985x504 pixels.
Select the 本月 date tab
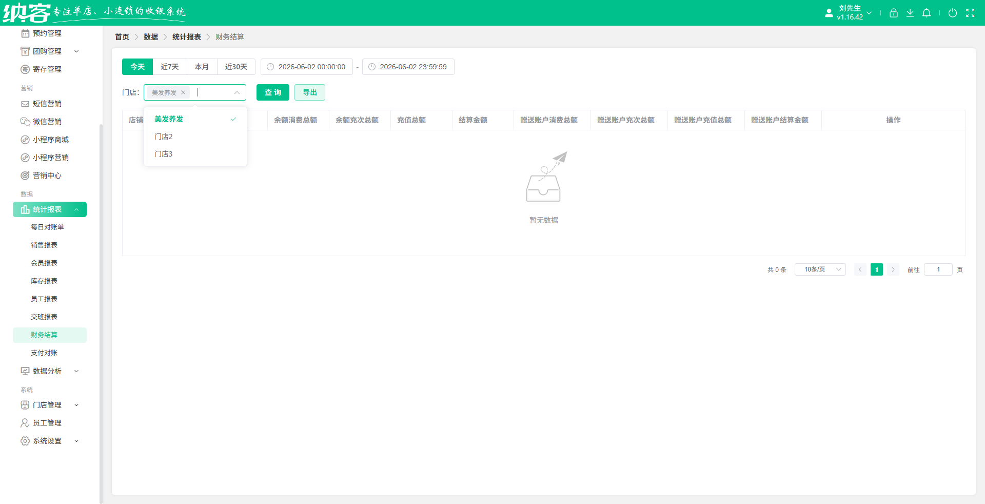click(202, 67)
